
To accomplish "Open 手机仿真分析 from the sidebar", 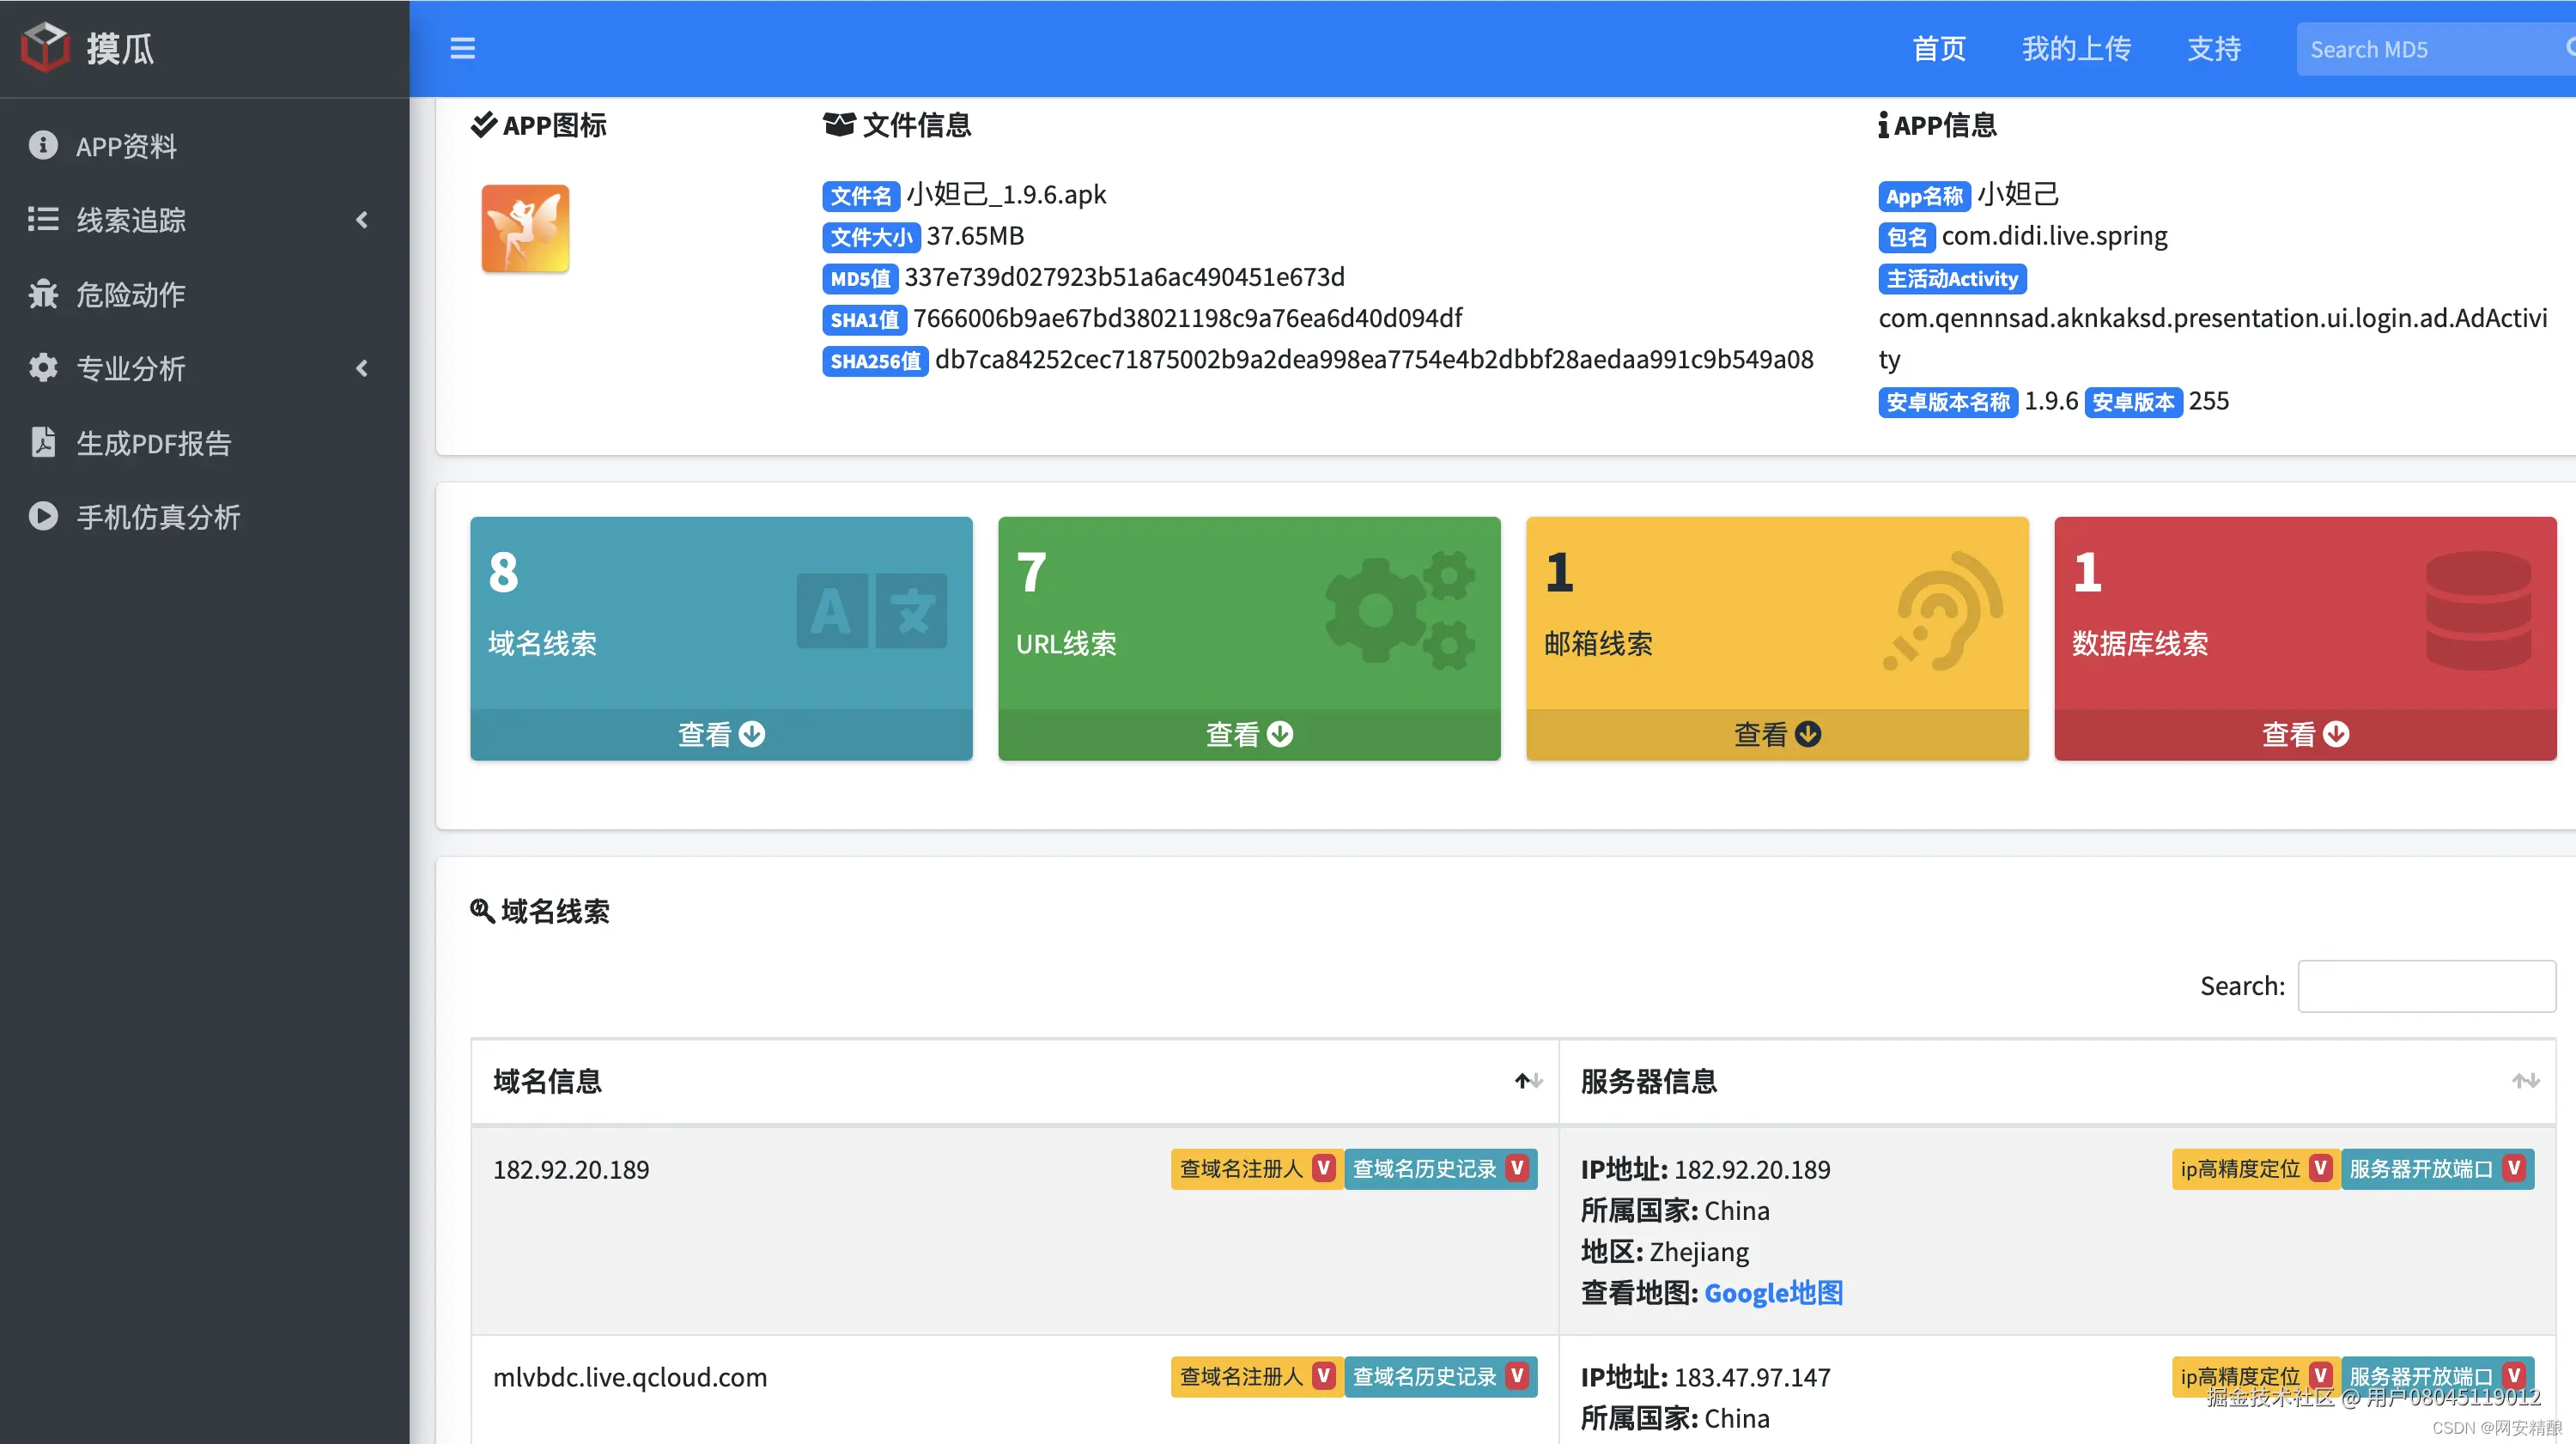I will (156, 517).
